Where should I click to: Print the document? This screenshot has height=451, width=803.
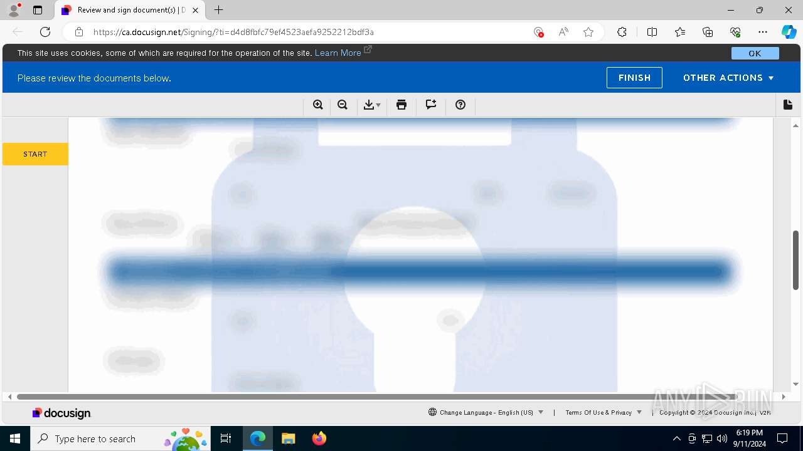[401, 105]
